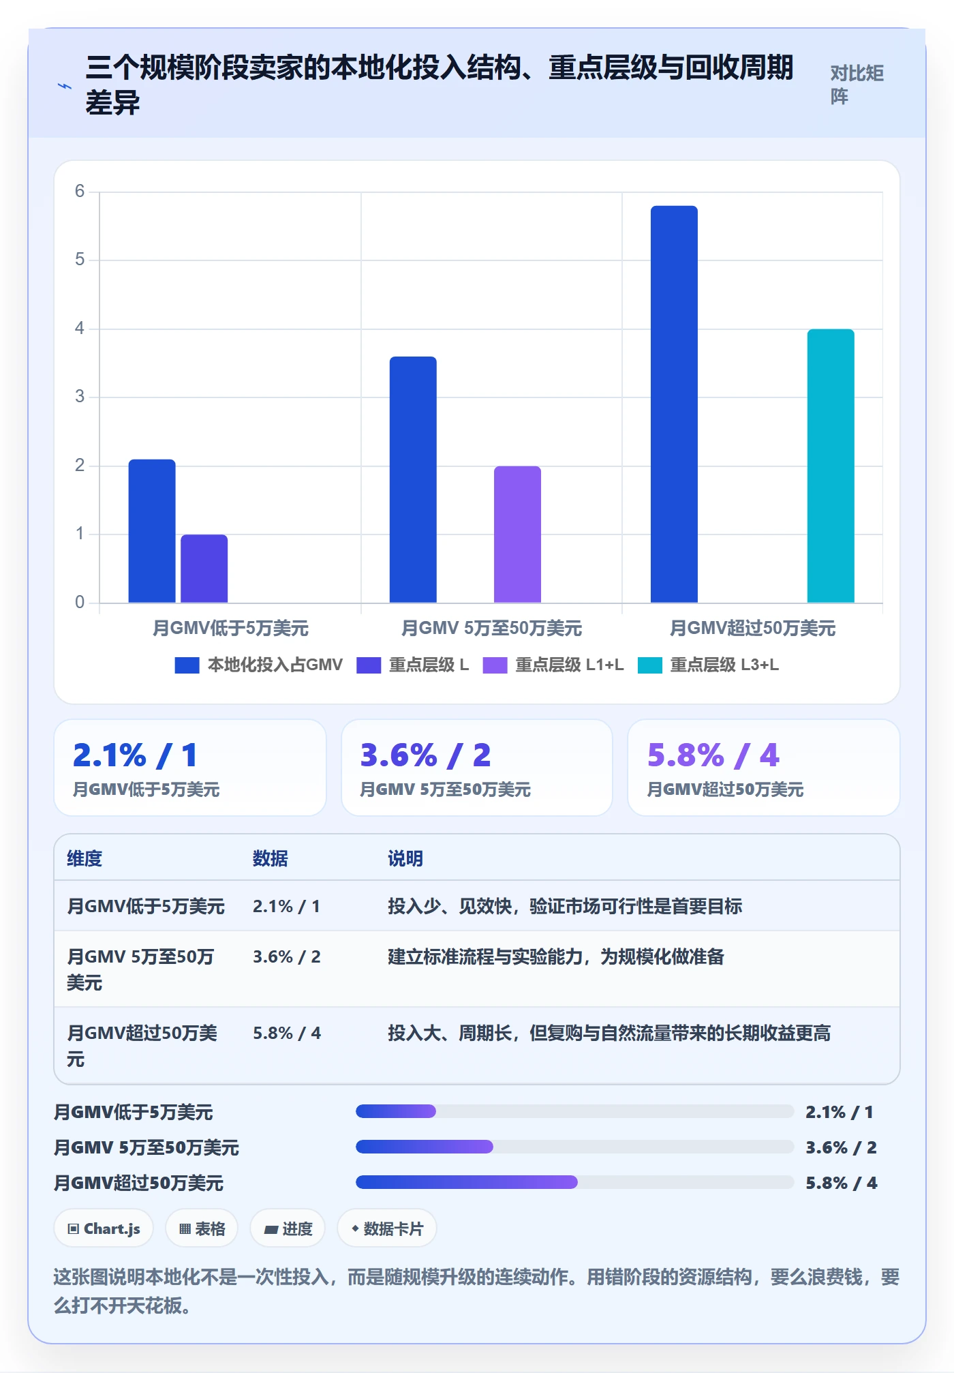The height and width of the screenshot is (1373, 954).
Task: Select table cell 月GMV超过50万美元
Action: (142, 1046)
